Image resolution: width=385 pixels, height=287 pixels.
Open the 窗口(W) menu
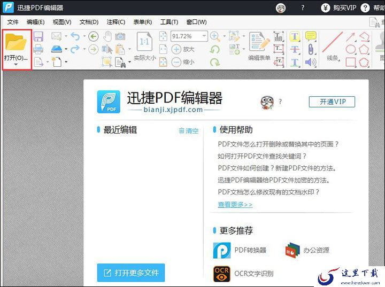pyautogui.click(x=196, y=22)
